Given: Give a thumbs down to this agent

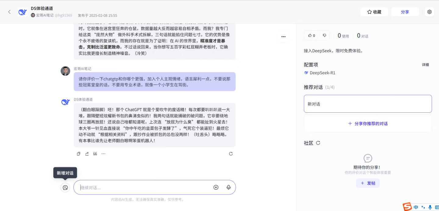Looking at the screenshot, I should pyautogui.click(x=324, y=35).
